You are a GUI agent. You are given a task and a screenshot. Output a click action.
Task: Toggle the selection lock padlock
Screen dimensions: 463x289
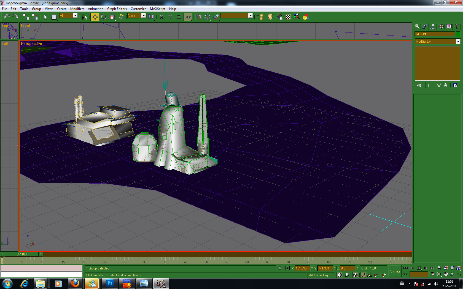coord(280,268)
